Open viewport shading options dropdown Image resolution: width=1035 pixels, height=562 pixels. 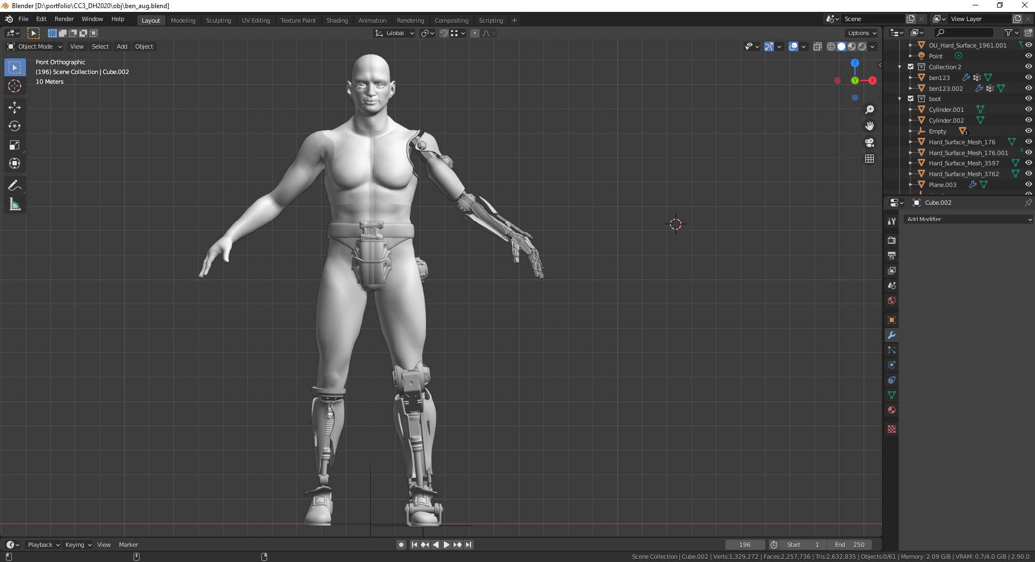tap(872, 47)
